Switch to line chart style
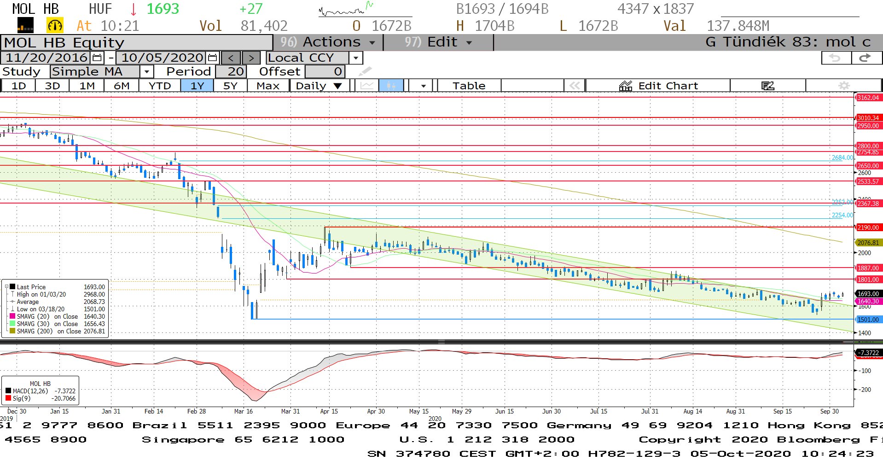This screenshot has height=472, width=883. [367, 86]
